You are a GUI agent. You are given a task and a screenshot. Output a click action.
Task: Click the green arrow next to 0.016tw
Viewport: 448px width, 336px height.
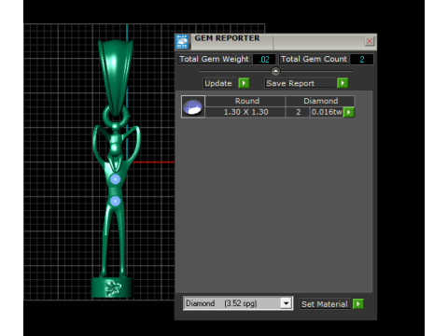(349, 112)
